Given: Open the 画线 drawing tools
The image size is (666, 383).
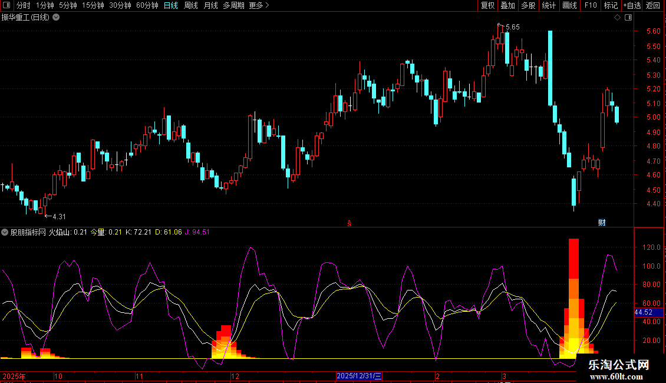Looking at the screenshot, I should [569, 5].
